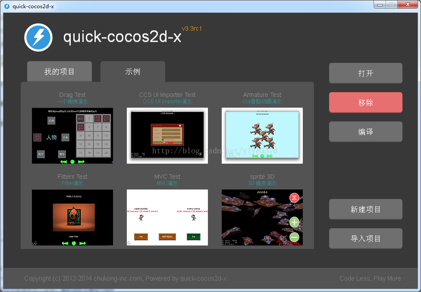Click red X icon in sprite 3D preview
This screenshot has height=292, width=421.
click(294, 198)
